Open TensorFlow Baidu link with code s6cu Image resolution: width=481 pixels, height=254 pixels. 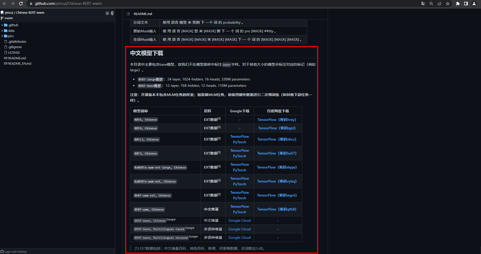(x=277, y=139)
